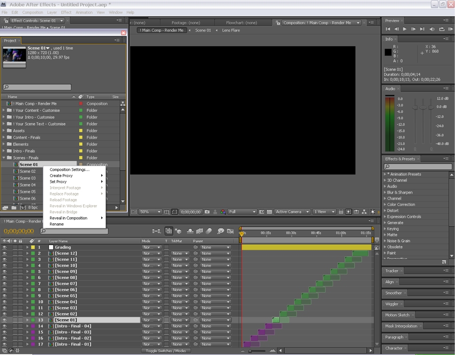Open the Animation menu in the menu bar

point(84,12)
